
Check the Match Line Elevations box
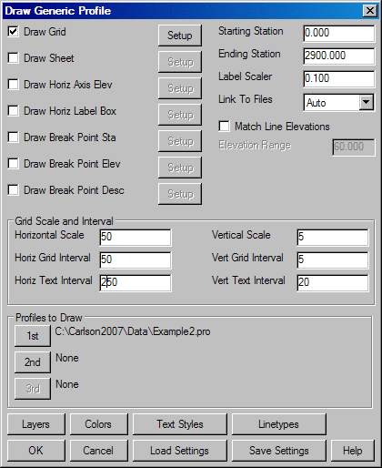tap(224, 127)
